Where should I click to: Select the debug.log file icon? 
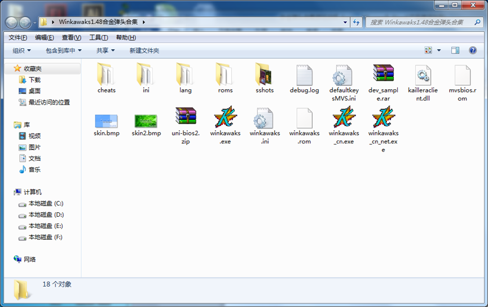point(305,76)
